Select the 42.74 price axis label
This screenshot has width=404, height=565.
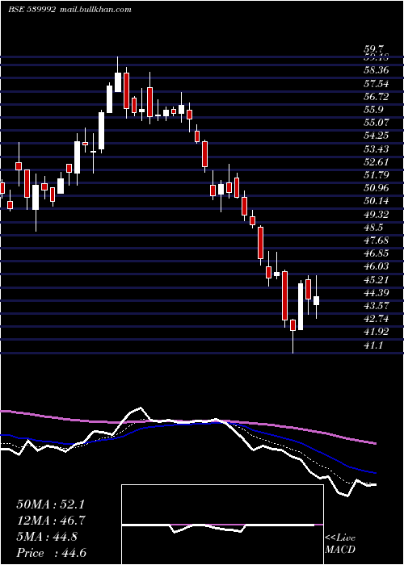[377, 319]
